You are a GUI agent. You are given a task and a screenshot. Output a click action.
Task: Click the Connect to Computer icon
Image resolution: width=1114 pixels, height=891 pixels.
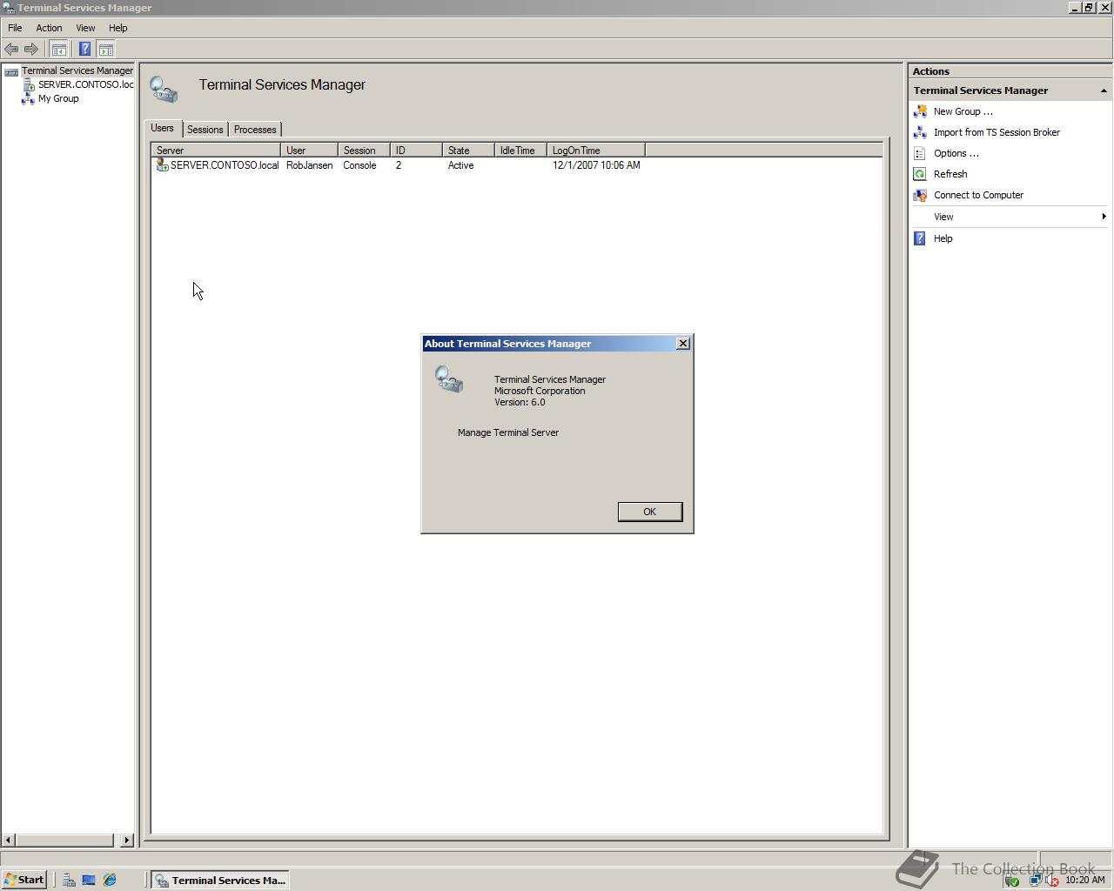(920, 195)
